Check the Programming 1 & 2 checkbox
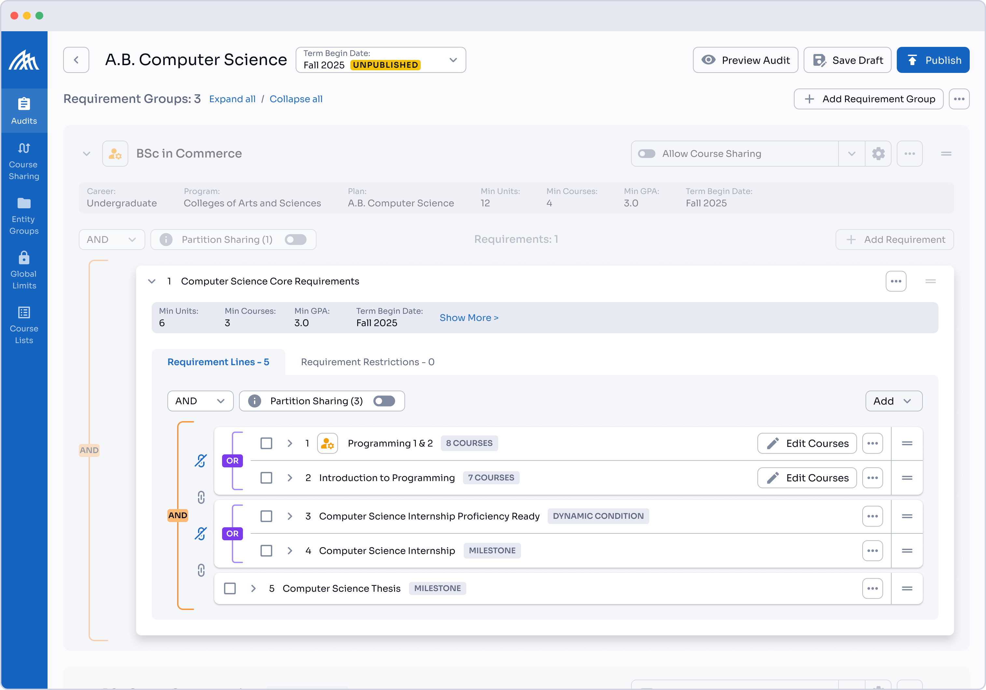The width and height of the screenshot is (986, 690). [266, 443]
